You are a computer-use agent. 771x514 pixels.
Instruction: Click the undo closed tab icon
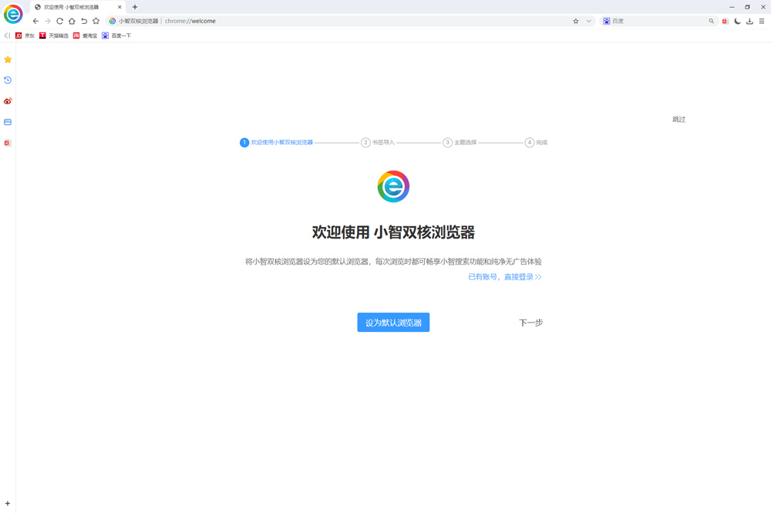click(x=84, y=21)
